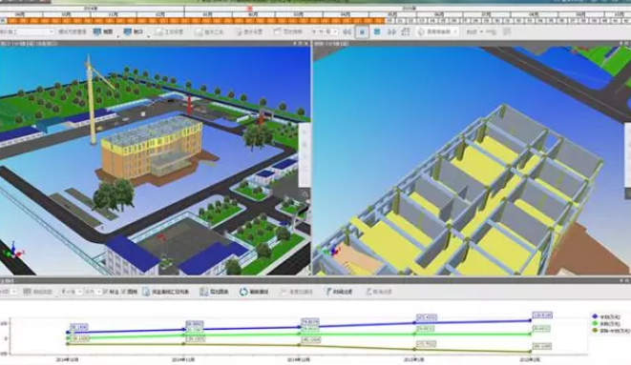Open the refresh-icon dropdown in the top toolbar
Viewport: 631px width, 365px height.
click(437, 31)
